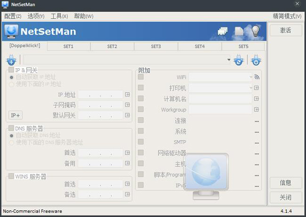This screenshot has height=217, width=306.
Task: Select 自动获取 DNS 地址 radio button
Action: [x=12, y=135]
